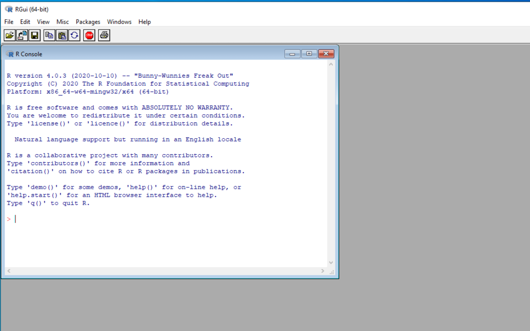Click the R Console vertical scroll up arrow

[331, 64]
